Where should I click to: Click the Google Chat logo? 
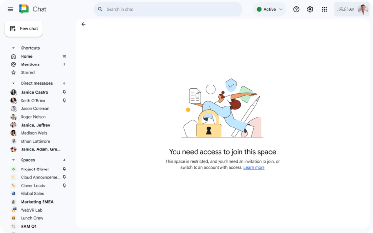[x=24, y=9]
